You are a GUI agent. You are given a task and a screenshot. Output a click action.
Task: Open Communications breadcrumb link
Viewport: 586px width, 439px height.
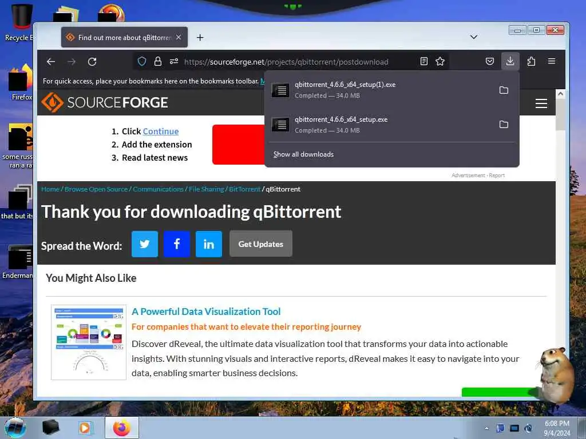coord(158,189)
